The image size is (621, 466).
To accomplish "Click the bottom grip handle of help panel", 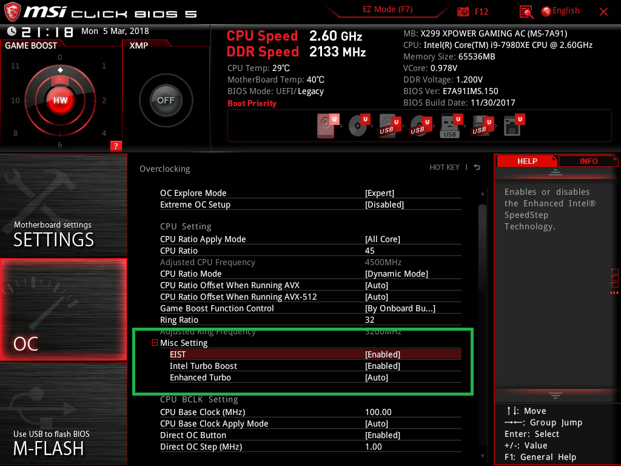I will (x=556, y=395).
